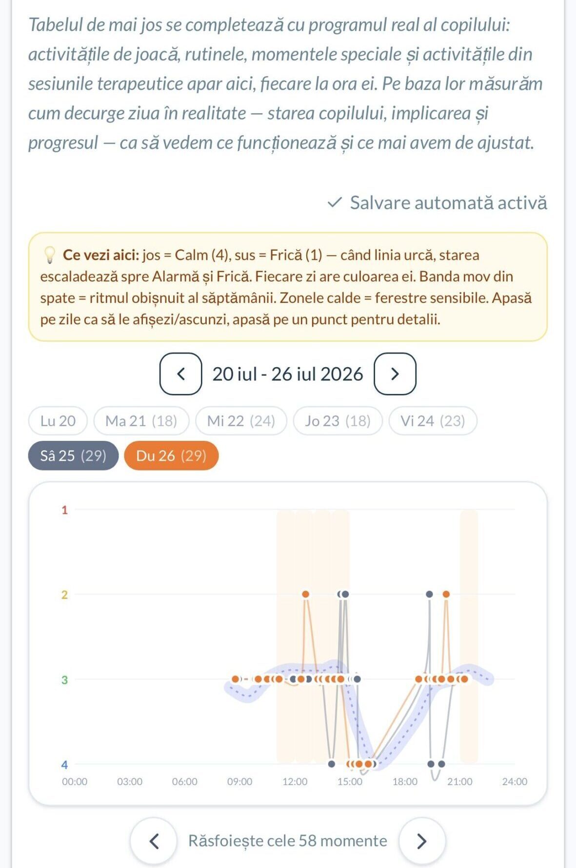
Task: Click the lightbulb hint icon
Action: click(50, 255)
